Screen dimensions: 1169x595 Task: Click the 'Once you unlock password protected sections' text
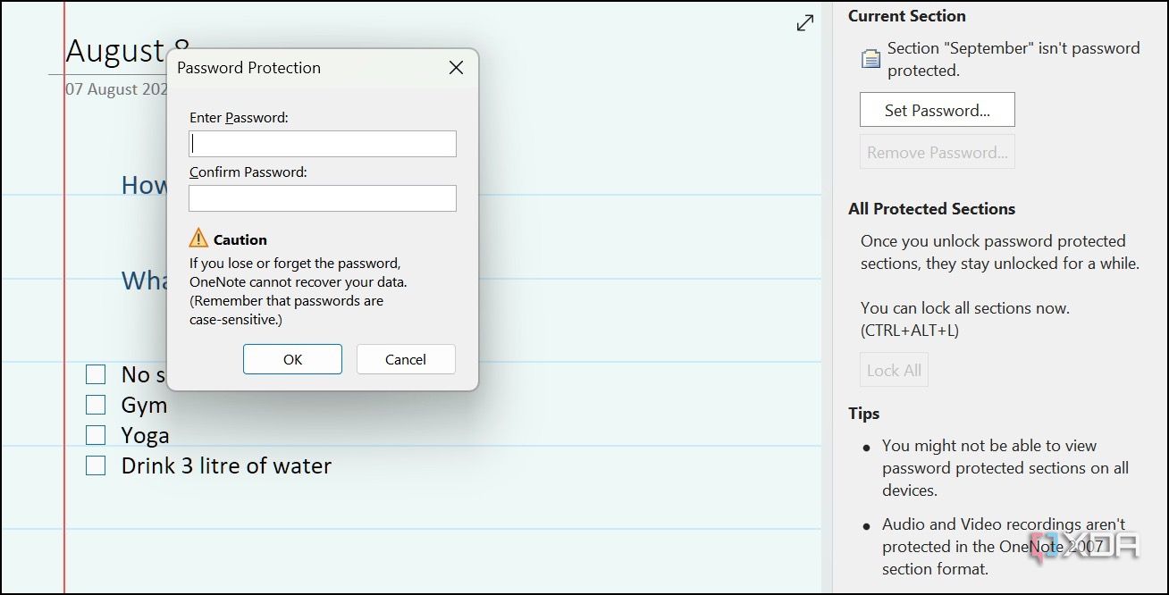point(1000,252)
